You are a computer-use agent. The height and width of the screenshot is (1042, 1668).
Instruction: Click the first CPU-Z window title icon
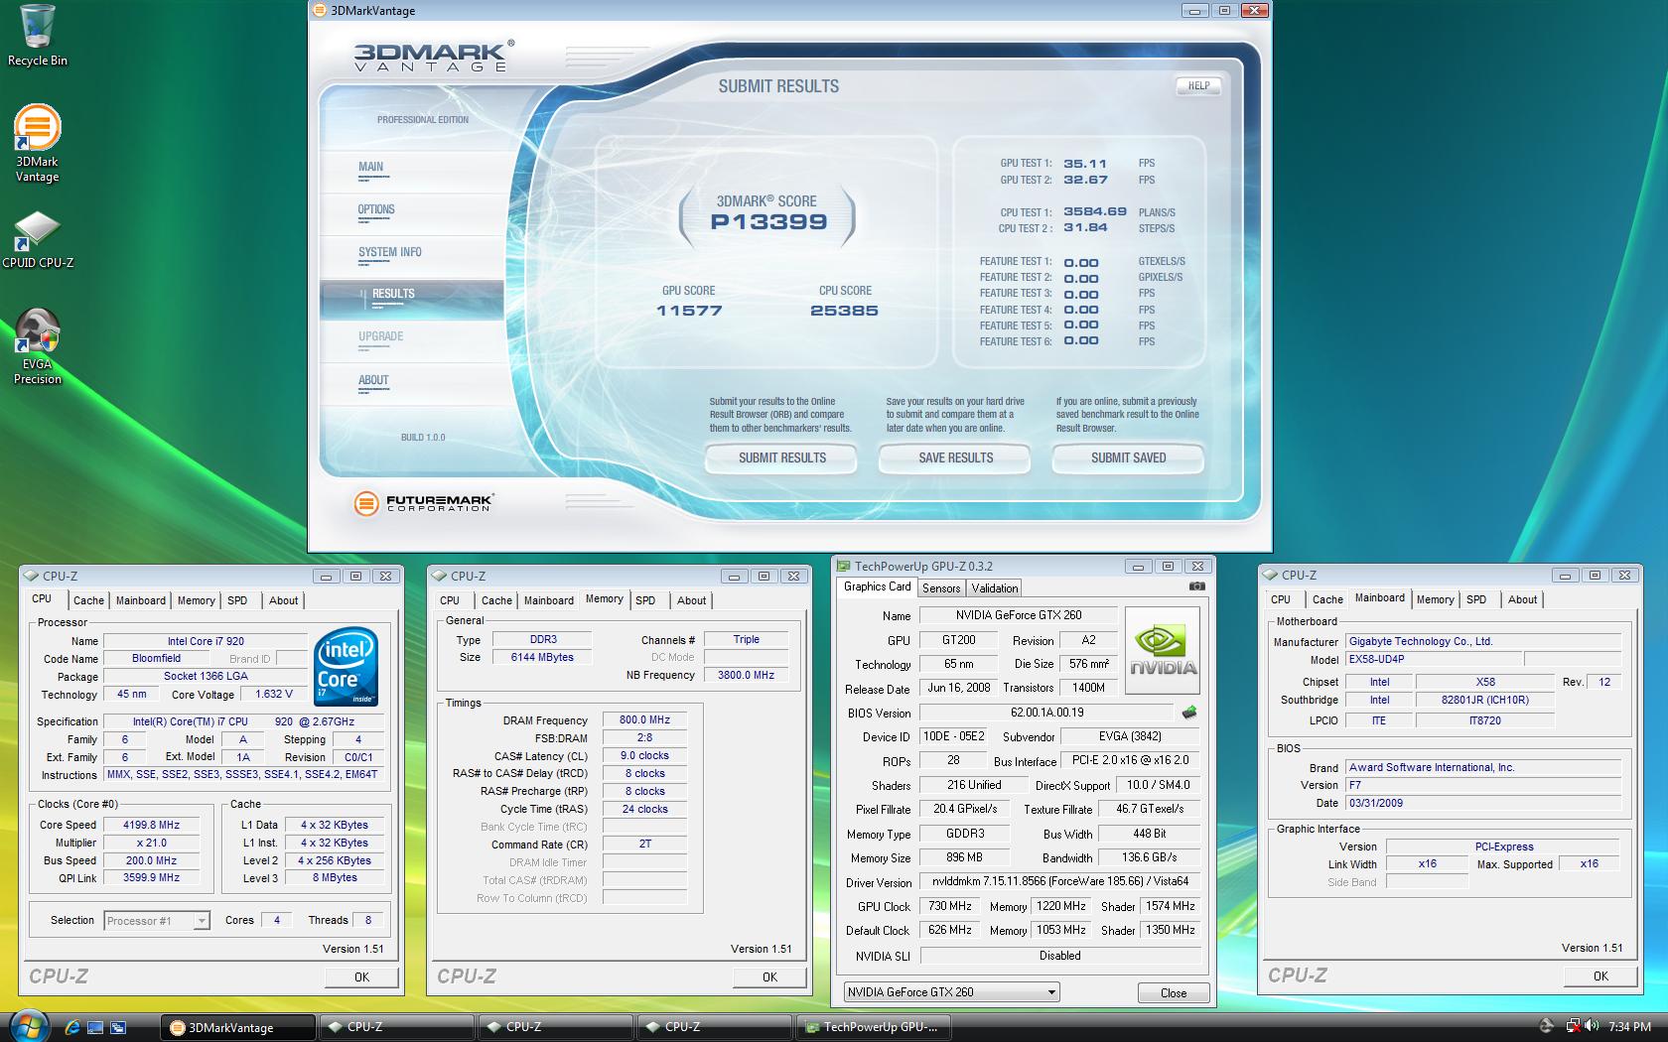tap(33, 576)
